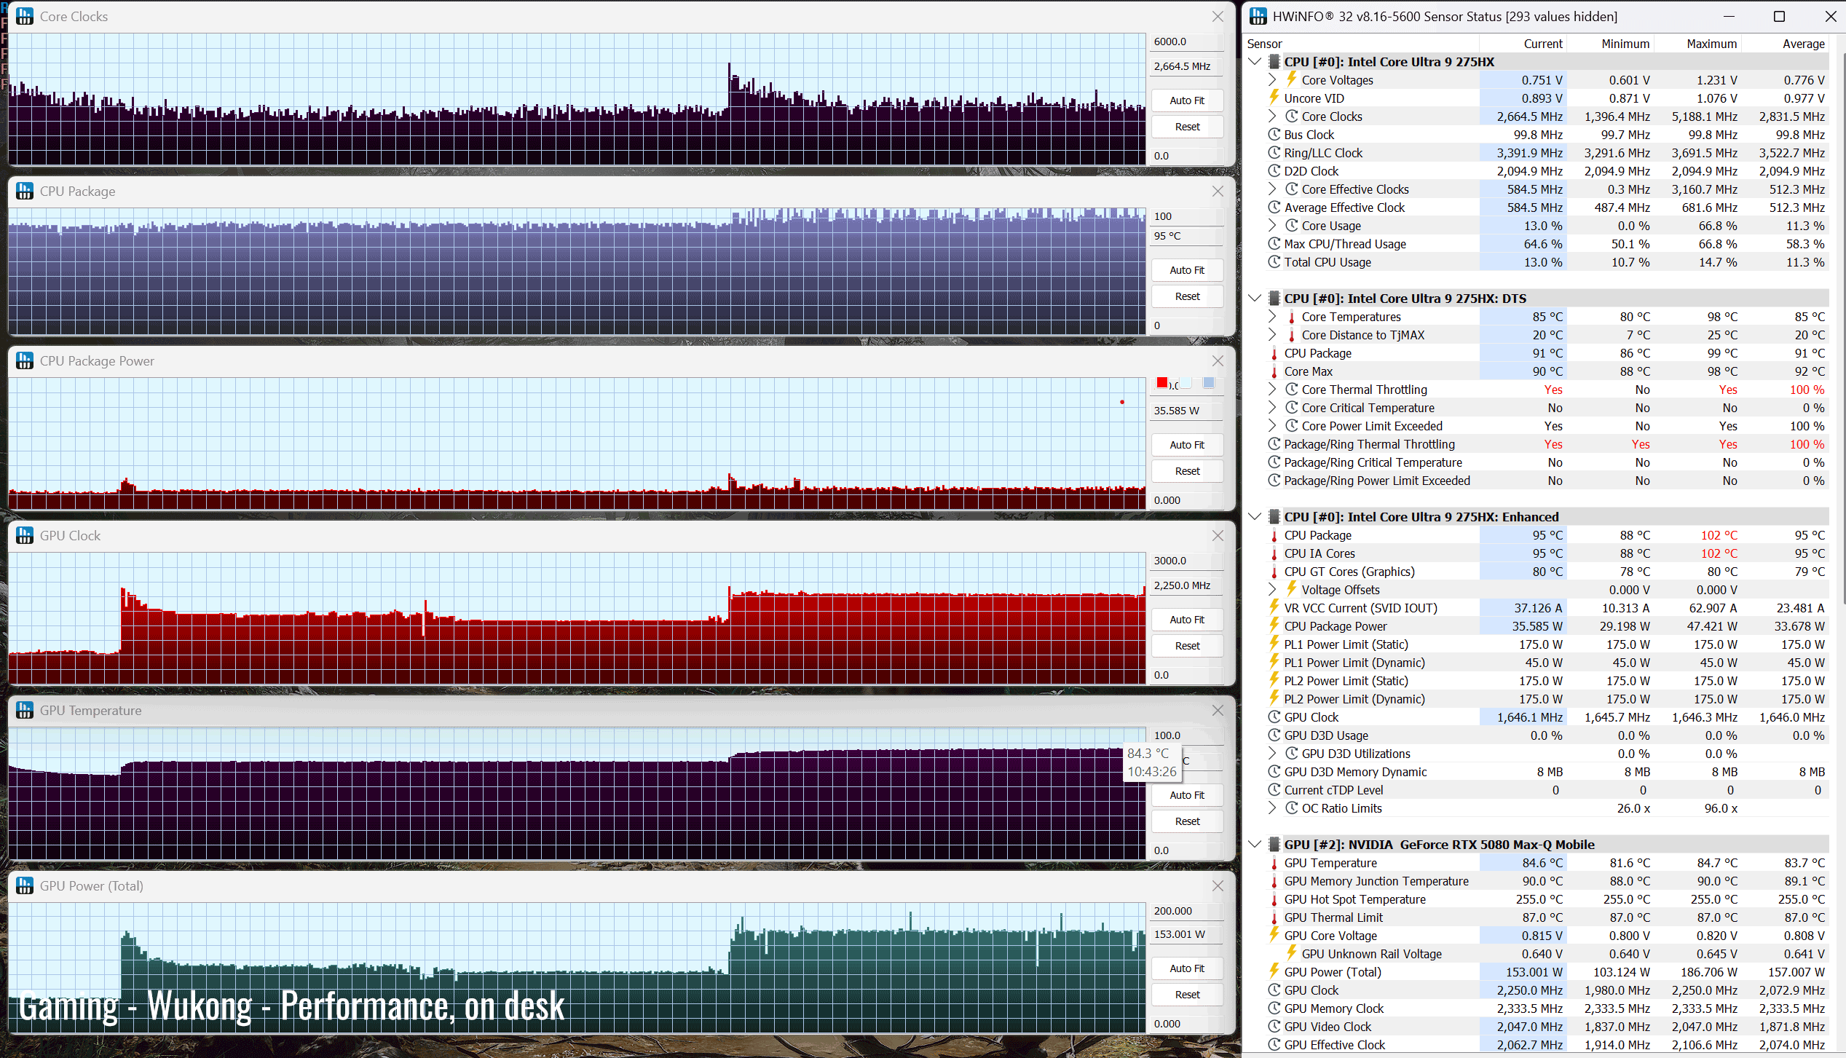The image size is (1846, 1058).
Task: Expand the Core Voltages row
Action: [1272, 80]
